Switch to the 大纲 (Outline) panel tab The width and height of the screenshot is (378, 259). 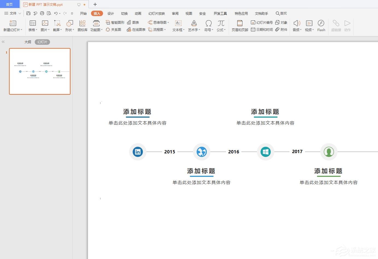(x=28, y=42)
